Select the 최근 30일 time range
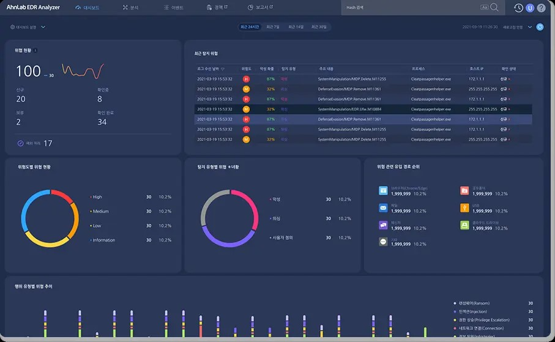The width and height of the screenshot is (555, 342). coord(318,27)
